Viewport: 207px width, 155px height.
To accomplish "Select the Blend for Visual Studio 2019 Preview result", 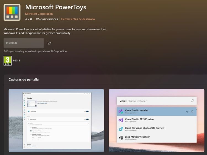I will point(157,129).
